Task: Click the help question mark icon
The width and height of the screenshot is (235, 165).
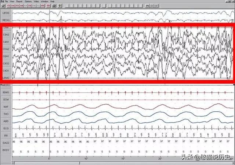Action: (60, 6)
